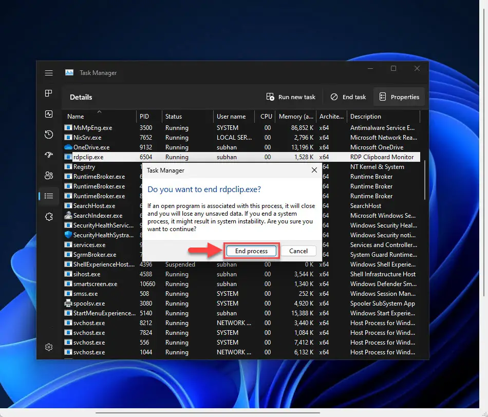Click End task in toolbar
This screenshot has height=417, width=488.
[x=348, y=97]
